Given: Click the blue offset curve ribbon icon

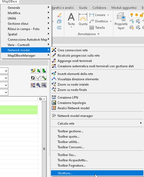Looking at the screenshot, I should click(59, 27).
